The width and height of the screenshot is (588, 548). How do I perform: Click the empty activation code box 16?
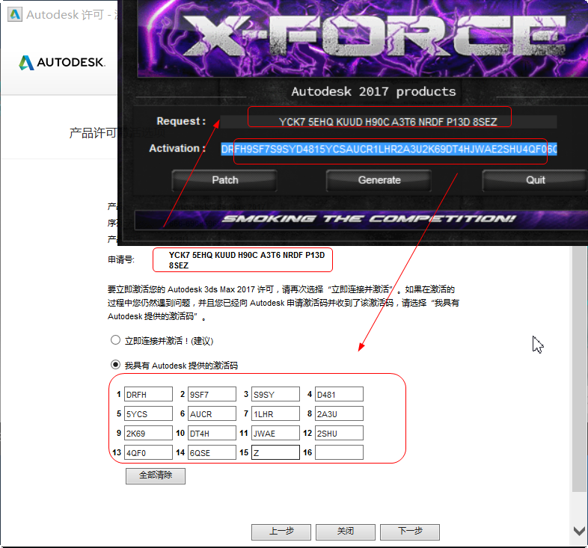pos(339,452)
